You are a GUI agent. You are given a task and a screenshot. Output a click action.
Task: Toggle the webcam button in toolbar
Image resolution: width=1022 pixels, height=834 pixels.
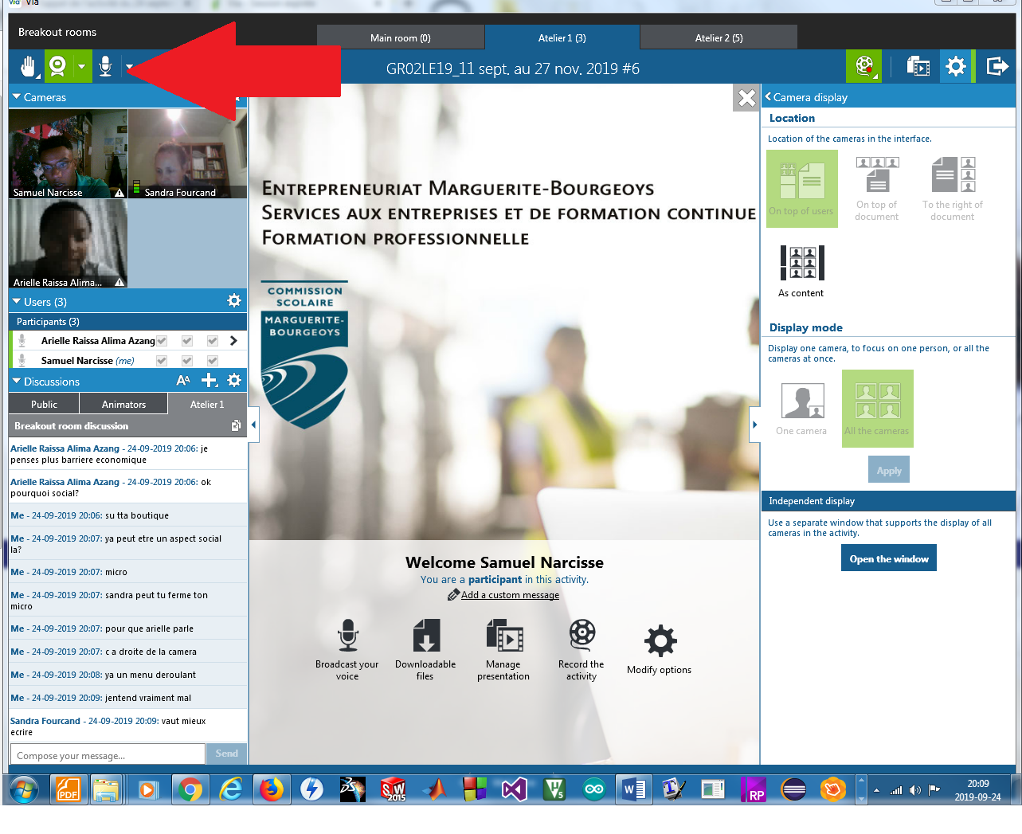[x=57, y=66]
